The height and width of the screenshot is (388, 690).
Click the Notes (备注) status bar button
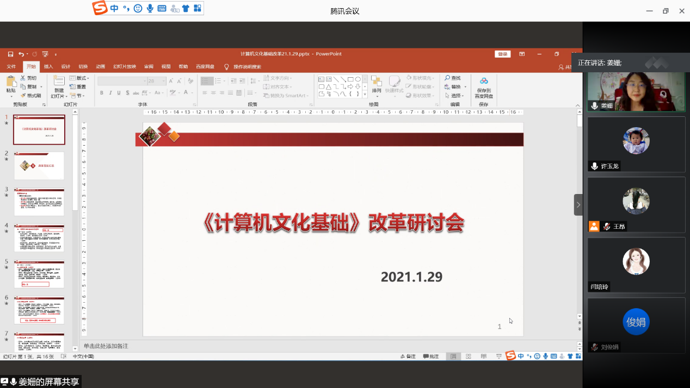tap(408, 356)
